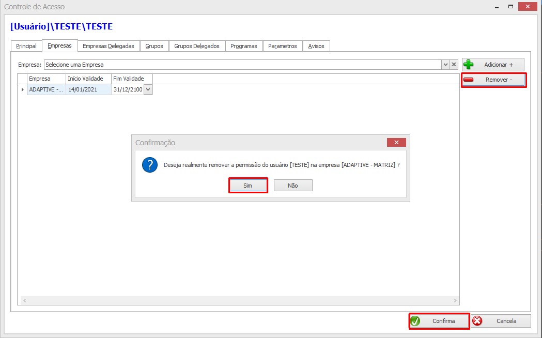The height and width of the screenshot is (338, 542).
Task: Go to the Grupos tab
Action: [x=154, y=46]
